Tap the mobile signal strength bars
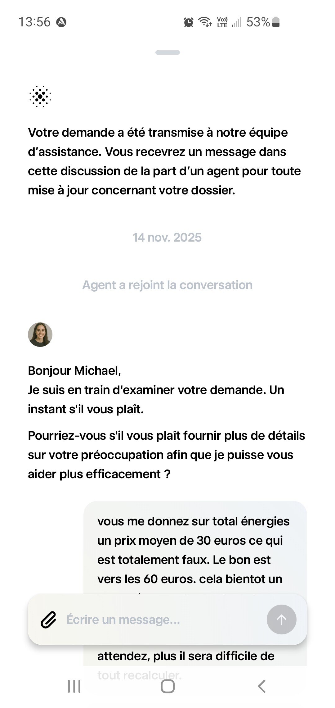 pos(236,22)
